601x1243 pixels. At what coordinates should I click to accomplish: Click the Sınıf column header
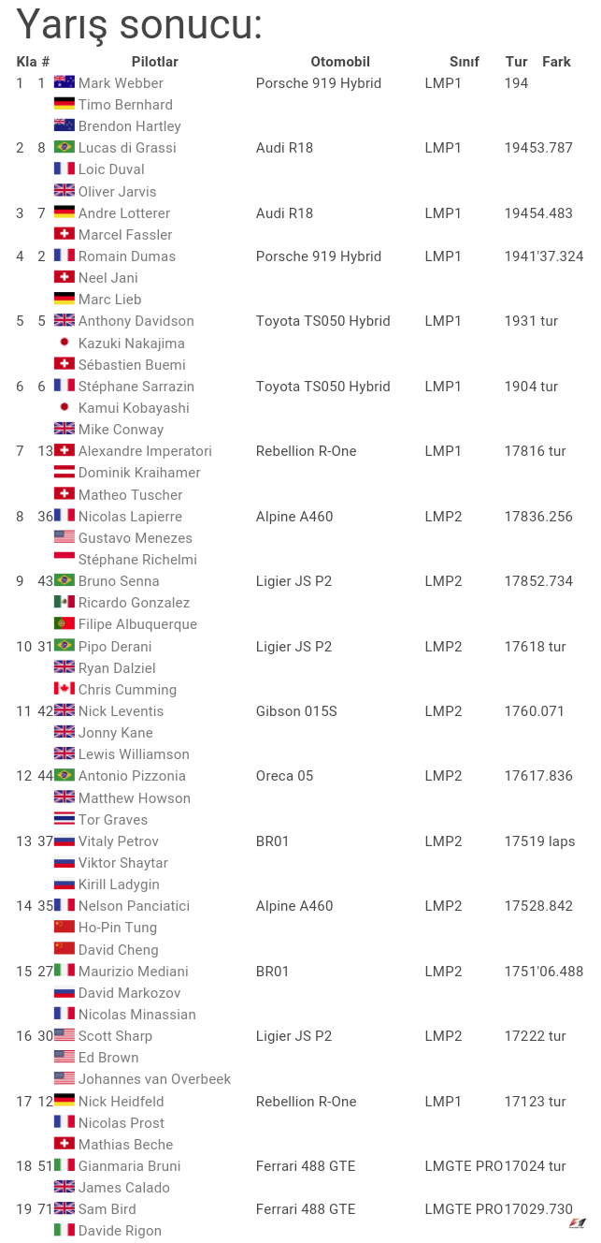tap(464, 62)
